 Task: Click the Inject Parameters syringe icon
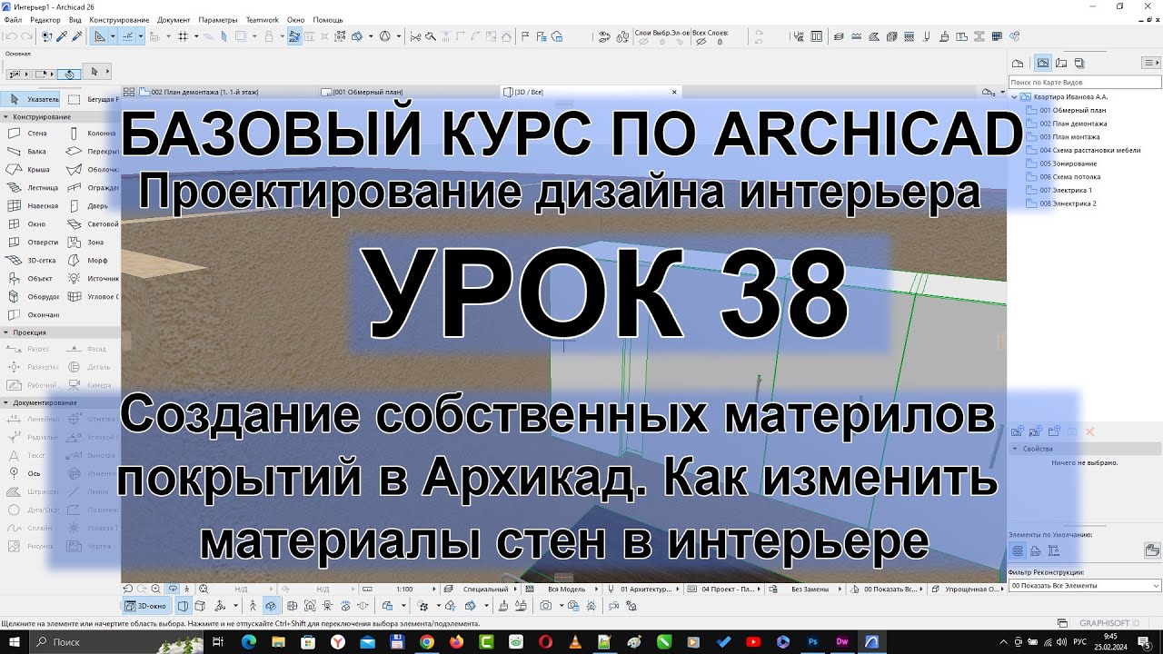77,36
